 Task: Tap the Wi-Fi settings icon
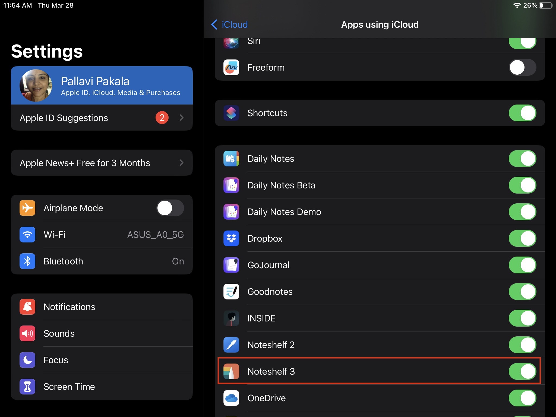[x=27, y=235]
